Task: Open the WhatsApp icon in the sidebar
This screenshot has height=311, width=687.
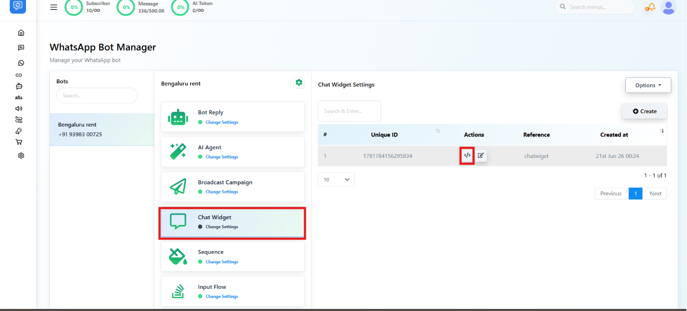Action: (21, 63)
